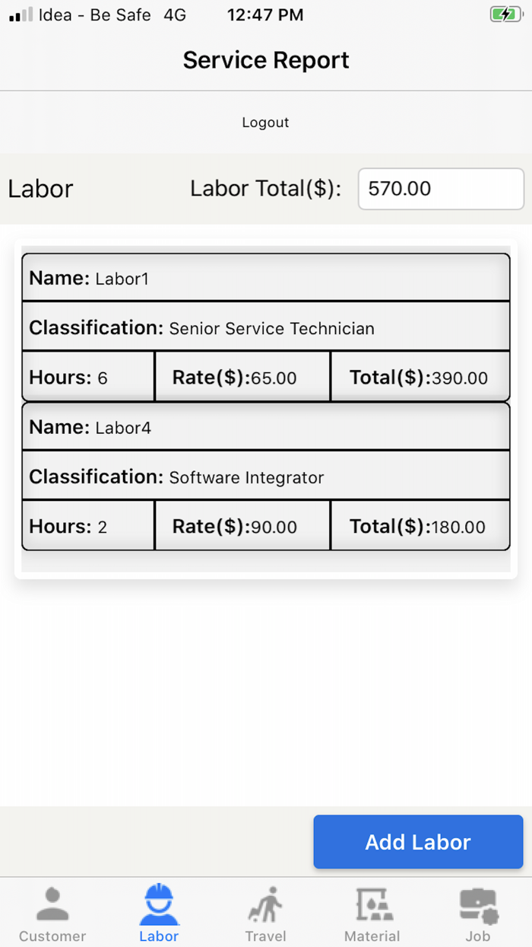
Task: Select the Customer tab icon
Action: (52, 902)
